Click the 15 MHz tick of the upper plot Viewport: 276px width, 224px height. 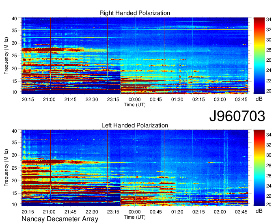14,81
